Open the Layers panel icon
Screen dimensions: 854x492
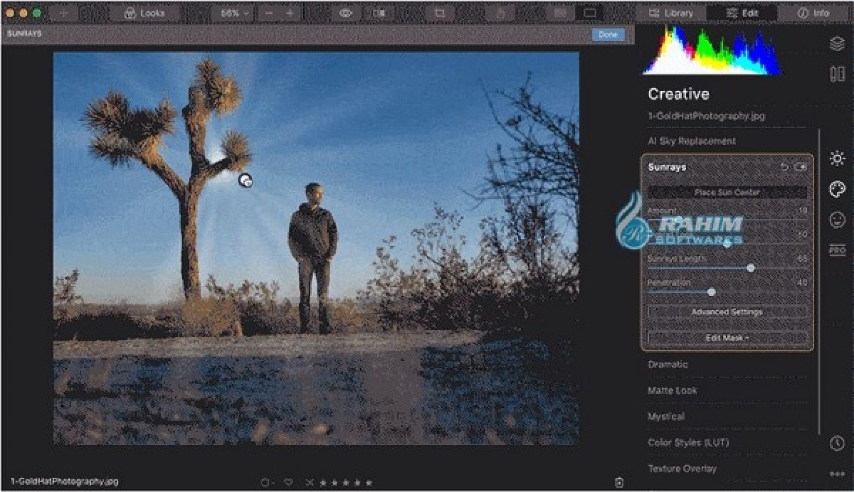tap(837, 44)
